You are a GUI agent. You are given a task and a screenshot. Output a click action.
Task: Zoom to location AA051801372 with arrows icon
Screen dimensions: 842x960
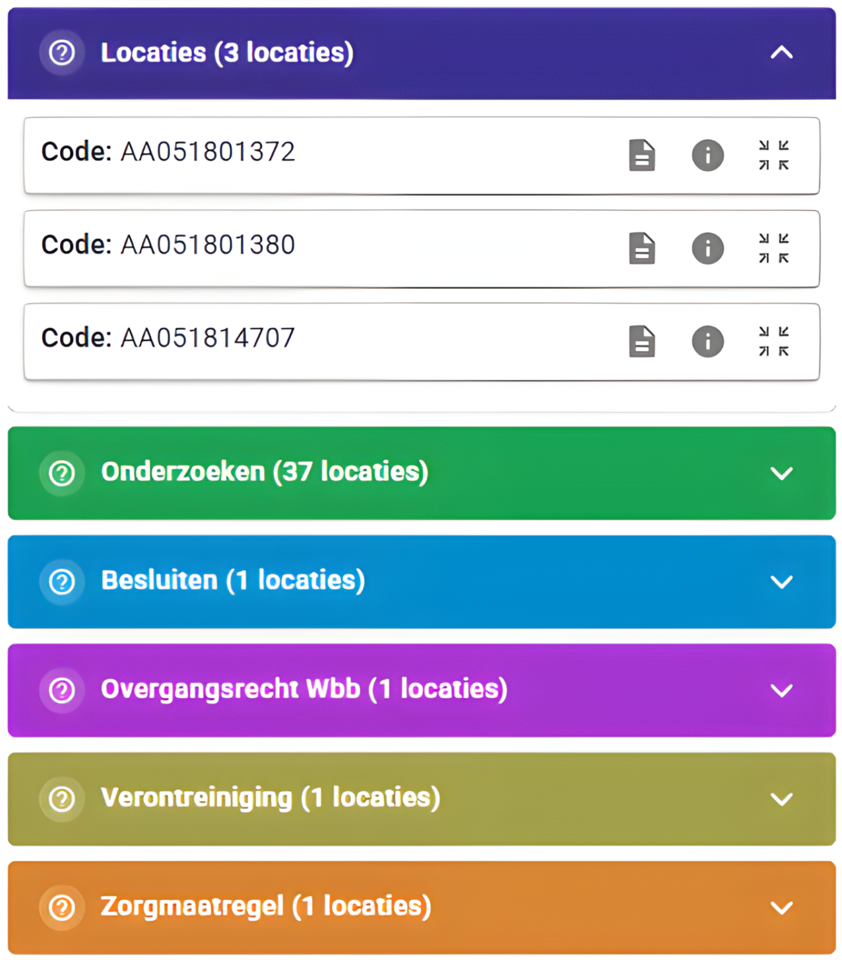[x=774, y=155]
